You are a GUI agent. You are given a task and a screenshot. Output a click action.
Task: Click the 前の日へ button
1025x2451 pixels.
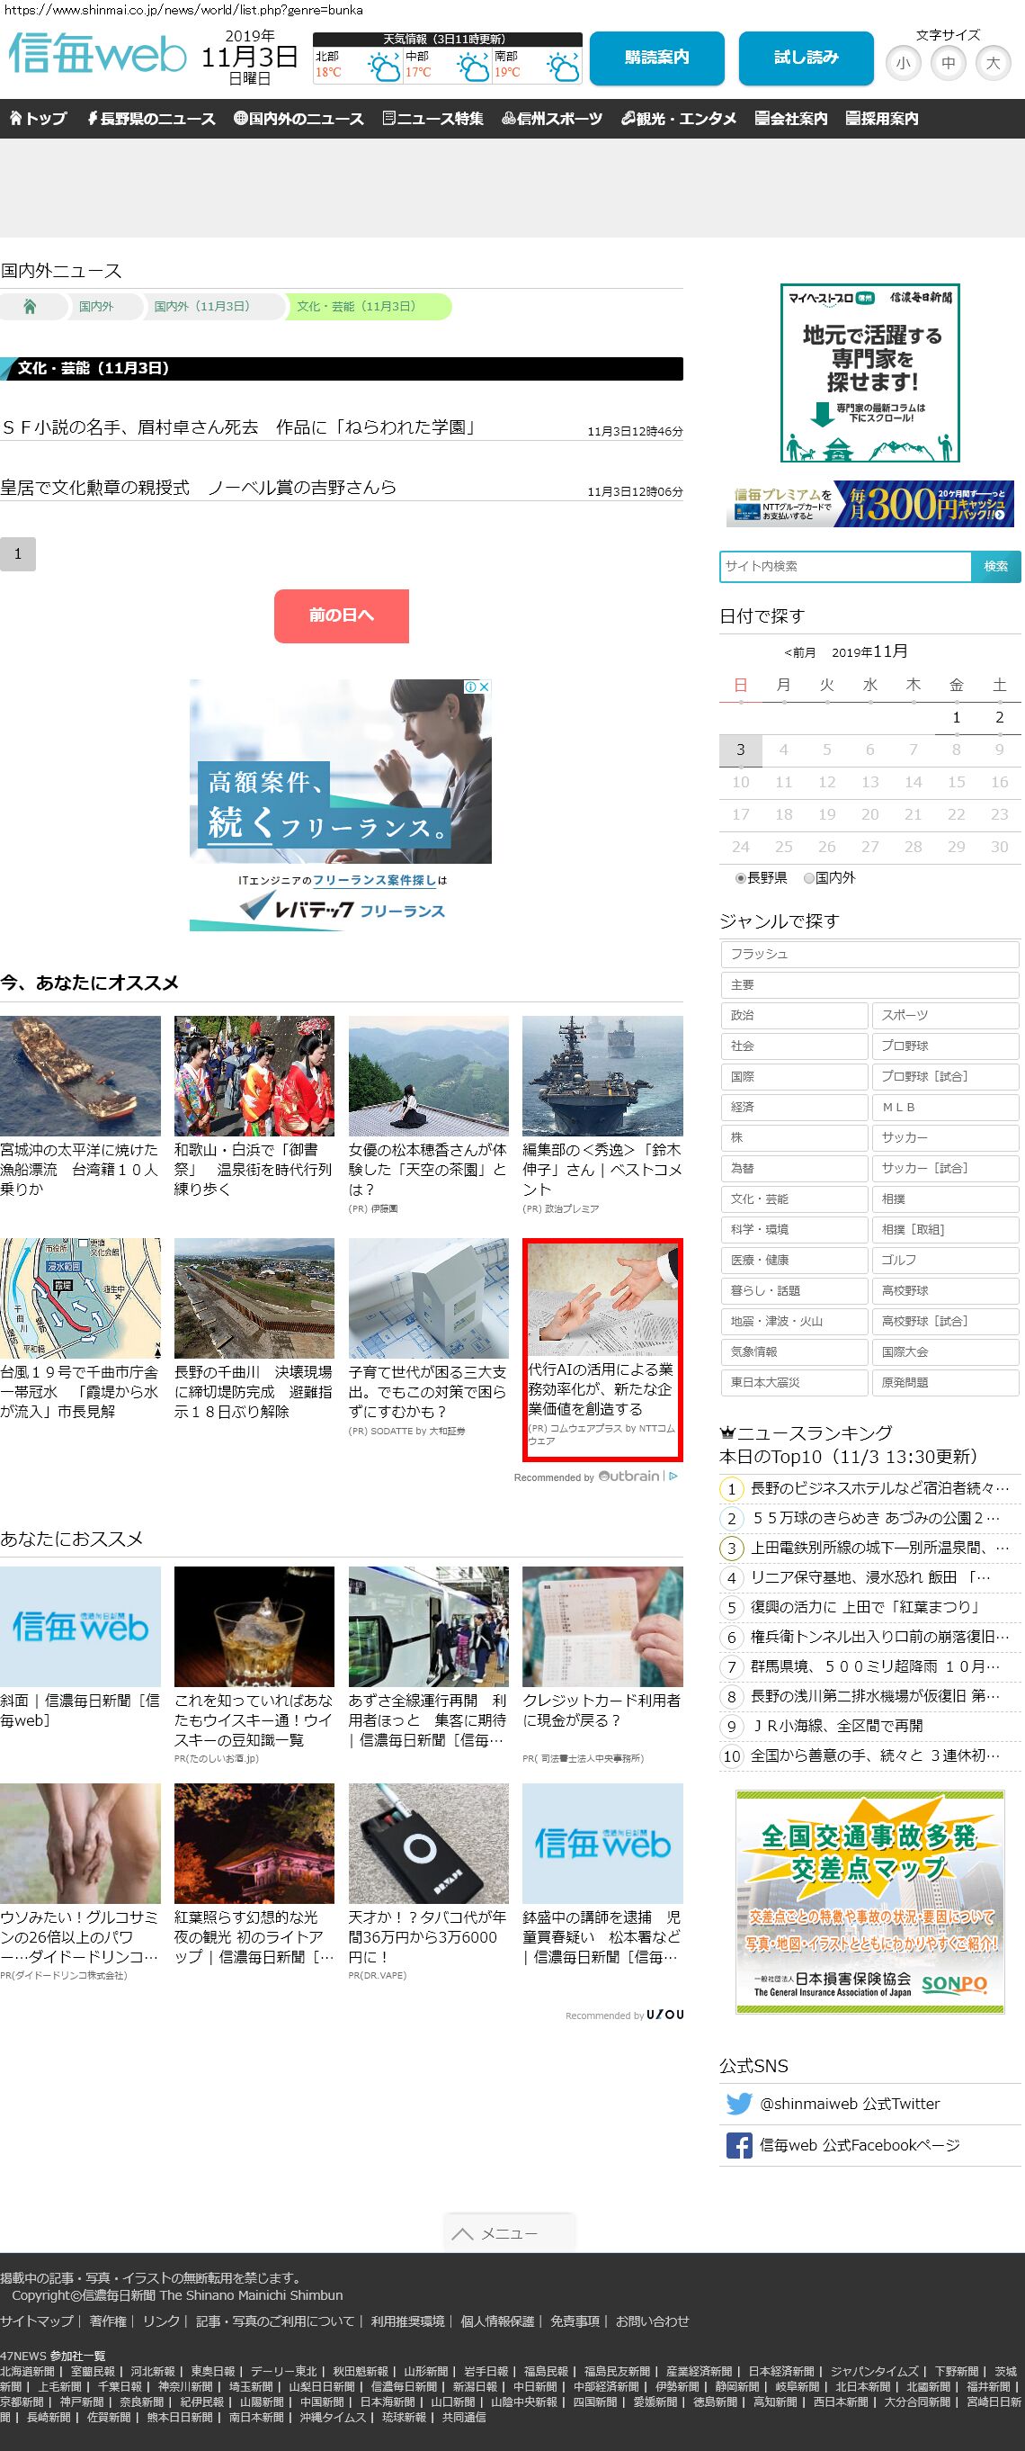[x=342, y=615]
